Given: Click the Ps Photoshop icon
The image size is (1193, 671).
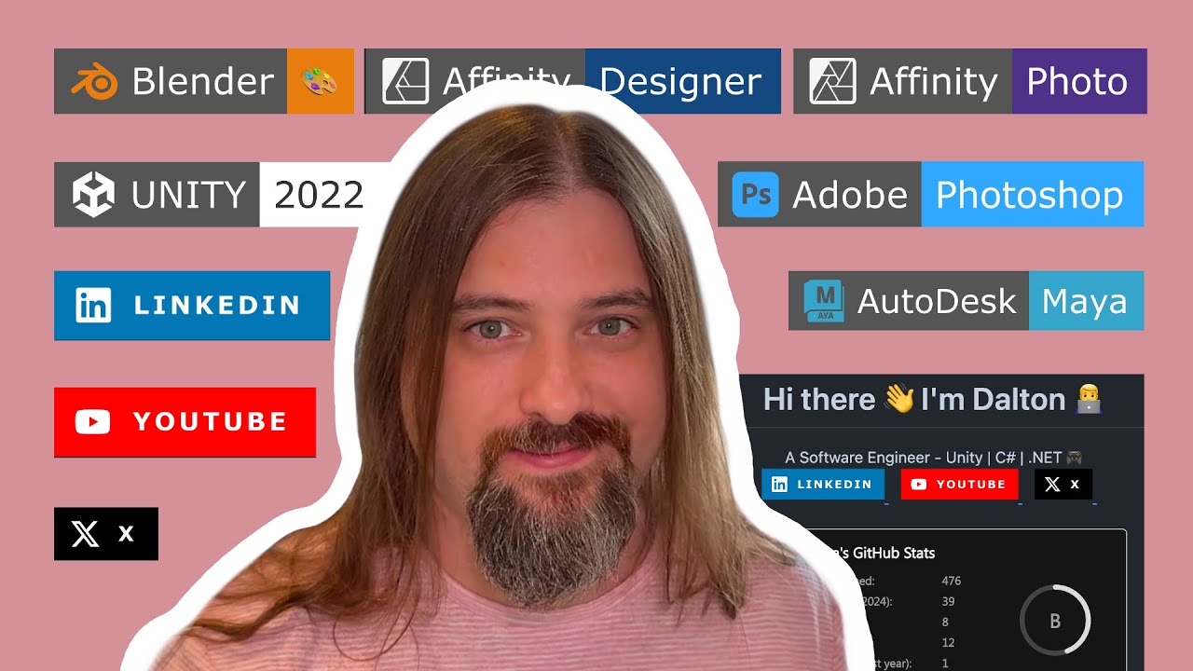Looking at the screenshot, I should (x=755, y=194).
